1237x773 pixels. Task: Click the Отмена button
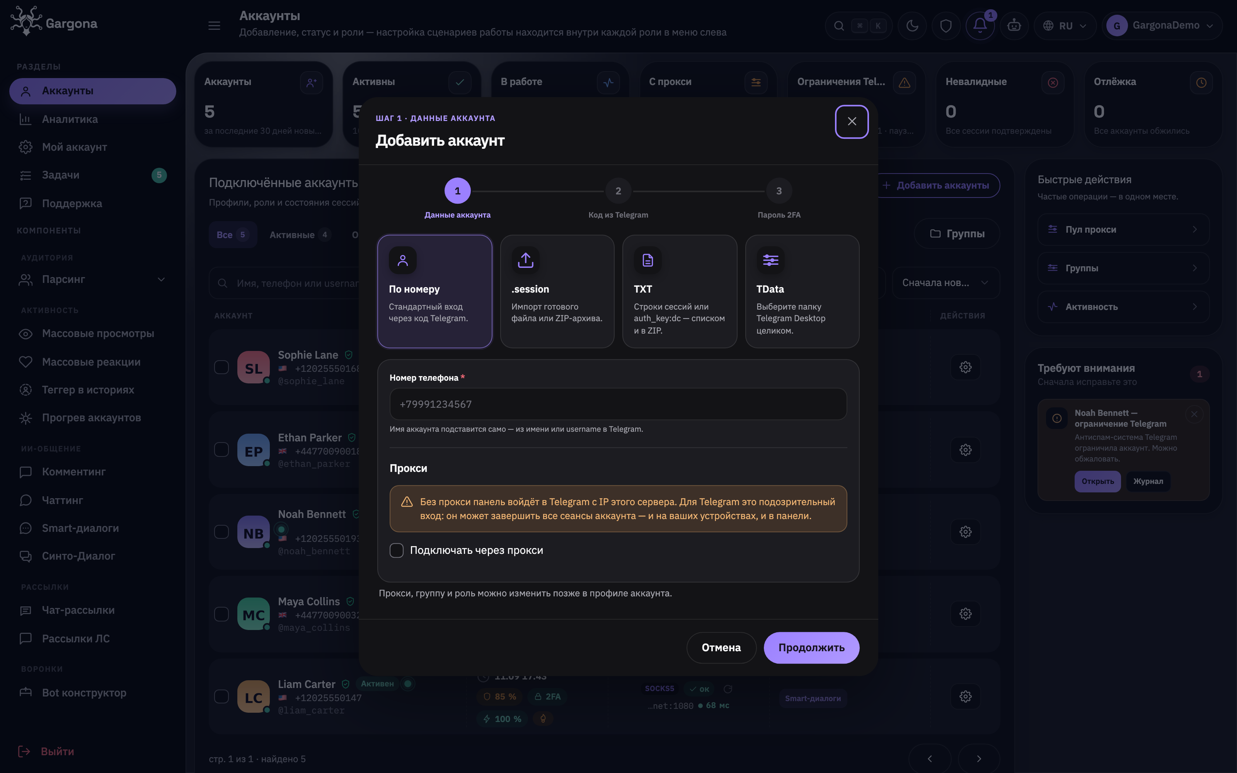point(721,648)
